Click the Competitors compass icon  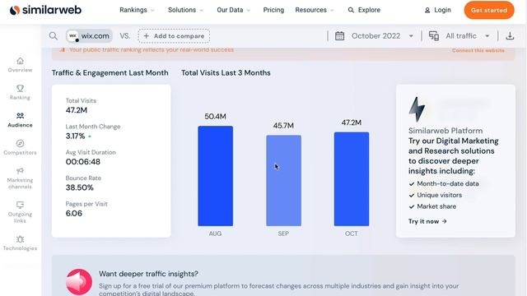(x=20, y=143)
